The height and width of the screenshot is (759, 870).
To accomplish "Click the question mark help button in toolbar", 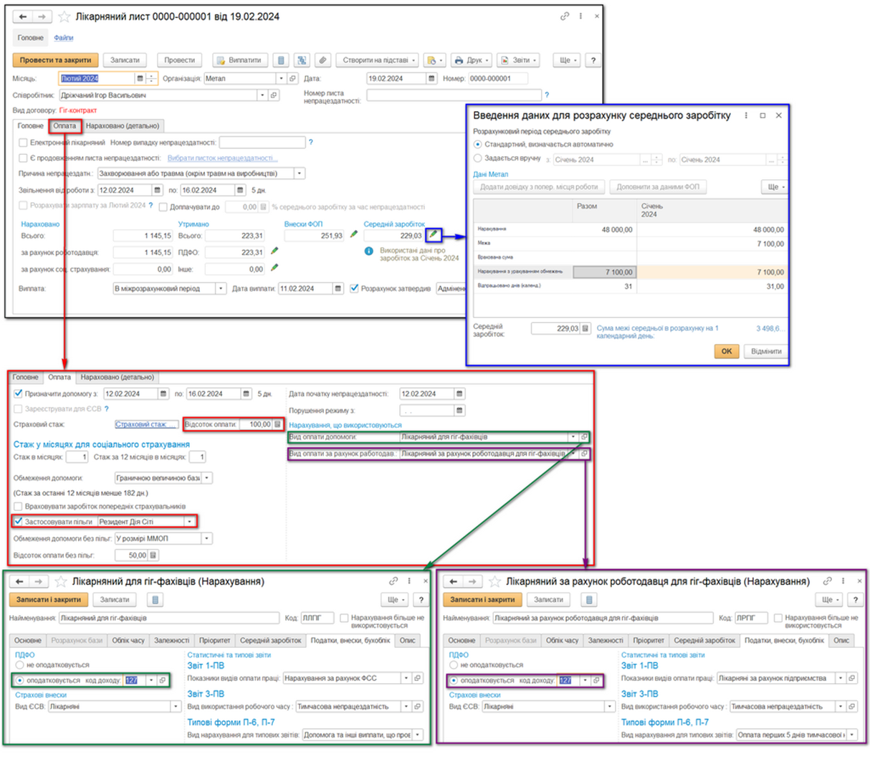I will tap(593, 60).
